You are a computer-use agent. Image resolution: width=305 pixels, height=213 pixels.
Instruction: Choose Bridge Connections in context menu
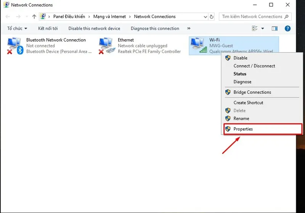click(252, 92)
